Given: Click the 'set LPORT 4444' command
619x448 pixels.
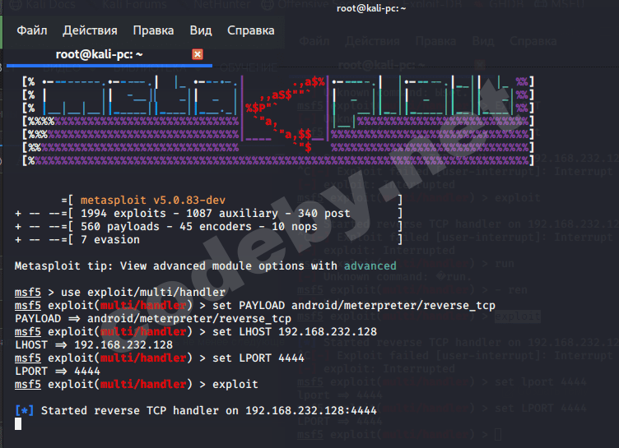Looking at the screenshot, I should click(x=258, y=358).
